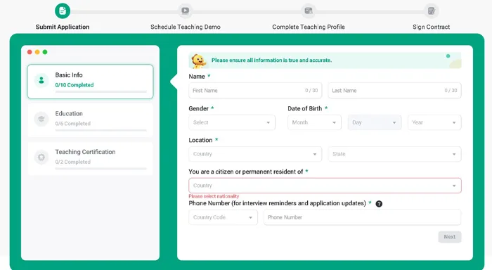Click the Sign Contract step icon
This screenshot has width=492, height=270.
tap(432, 11)
